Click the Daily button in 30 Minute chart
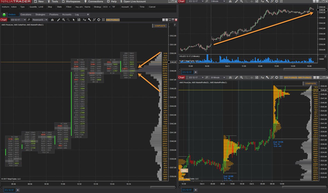Image resolution: width=328 pixels, height=193 pixels. pyautogui.click(x=184, y=170)
